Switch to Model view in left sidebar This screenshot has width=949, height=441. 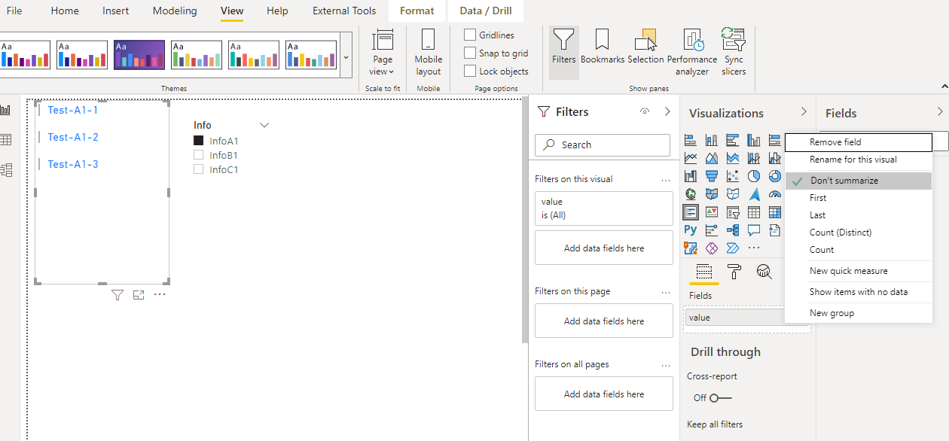pyautogui.click(x=6, y=170)
